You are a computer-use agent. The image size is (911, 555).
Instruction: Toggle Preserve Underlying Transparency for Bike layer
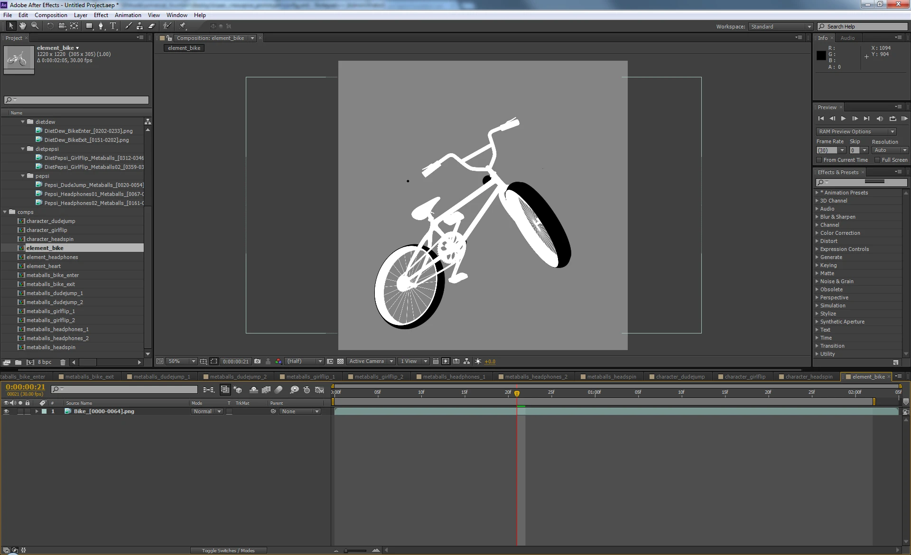(229, 411)
